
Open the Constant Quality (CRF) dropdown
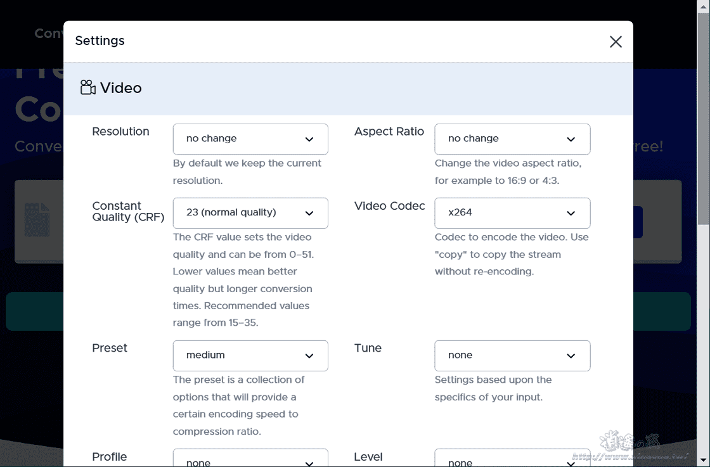click(x=250, y=213)
